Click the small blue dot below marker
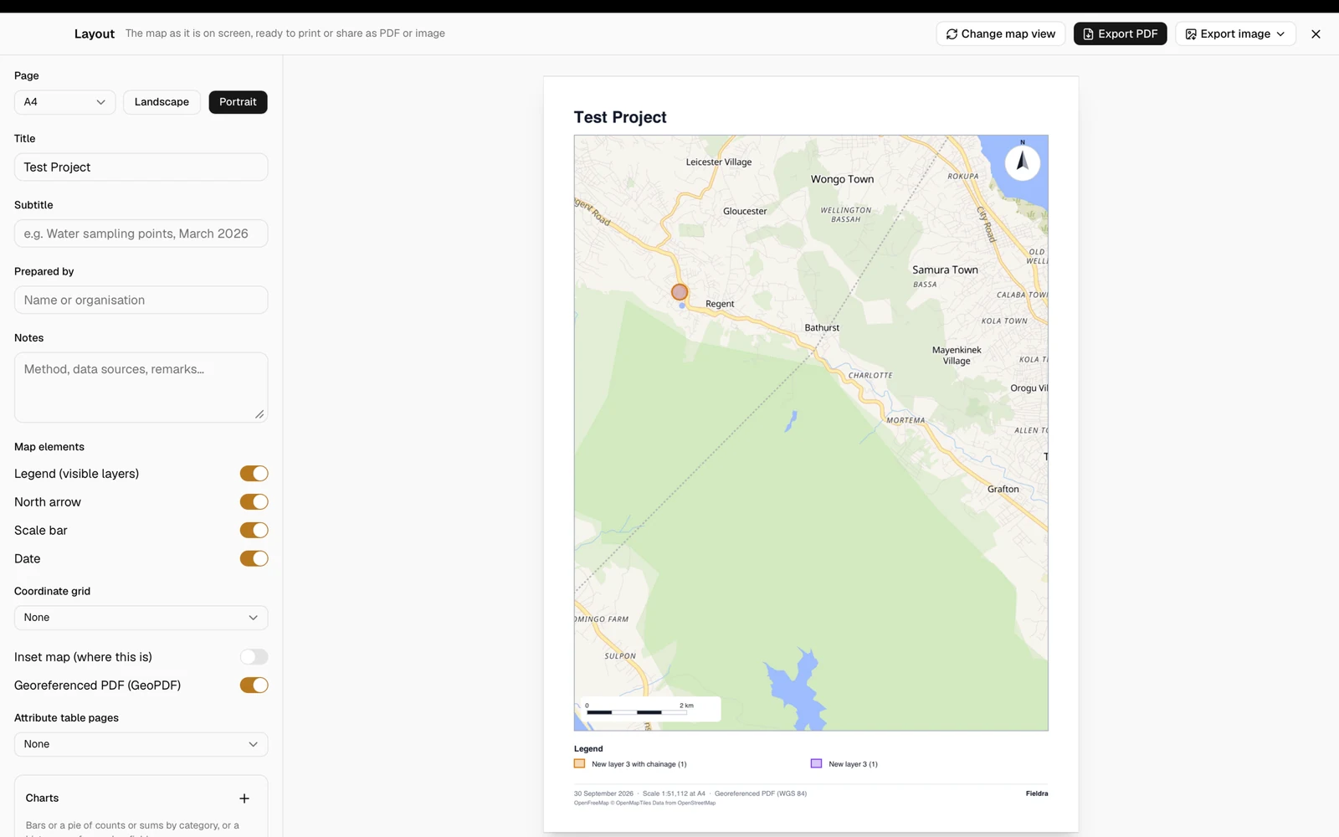This screenshot has width=1339, height=837. coord(682,306)
